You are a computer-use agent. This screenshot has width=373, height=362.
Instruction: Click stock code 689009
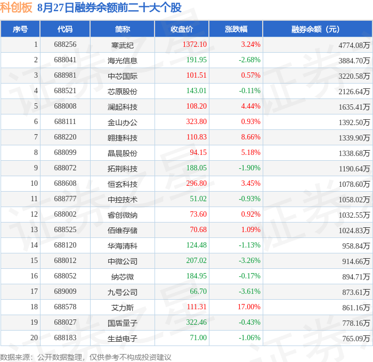pos(65,292)
